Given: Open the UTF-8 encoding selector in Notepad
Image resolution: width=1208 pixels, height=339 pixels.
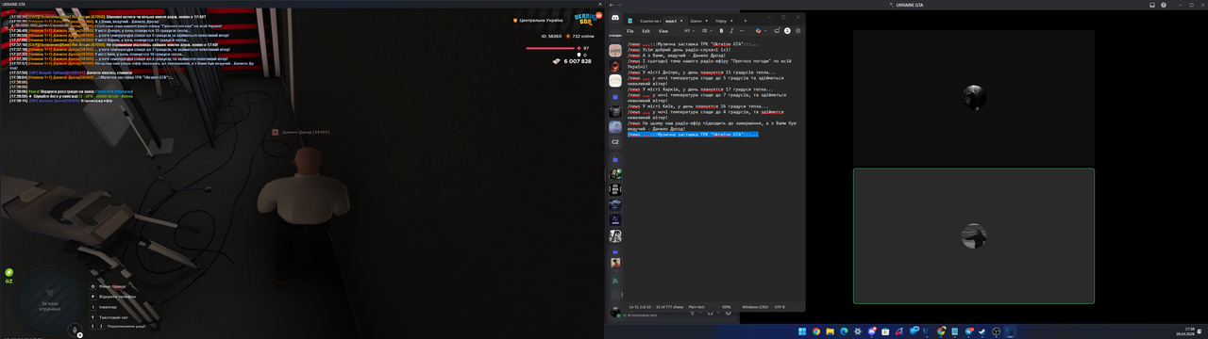Looking at the screenshot, I should pyautogui.click(x=780, y=306).
